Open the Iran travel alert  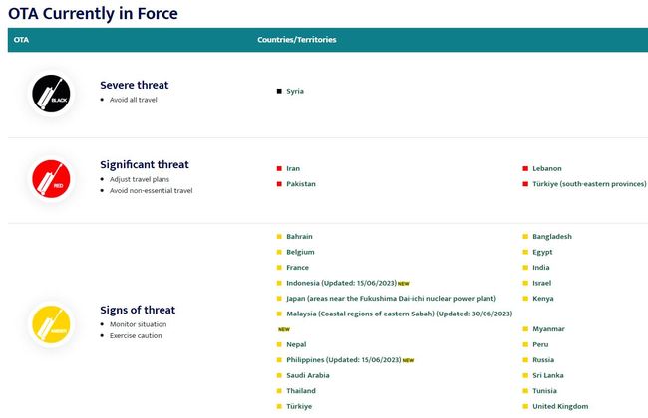(x=293, y=168)
